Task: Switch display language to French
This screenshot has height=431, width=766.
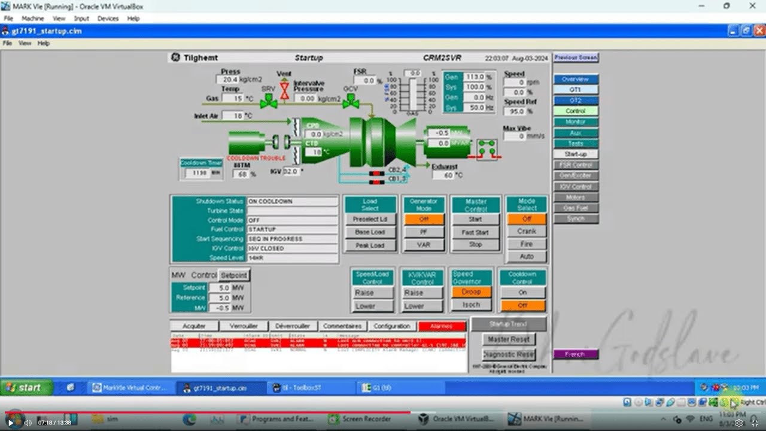Action: coord(575,354)
